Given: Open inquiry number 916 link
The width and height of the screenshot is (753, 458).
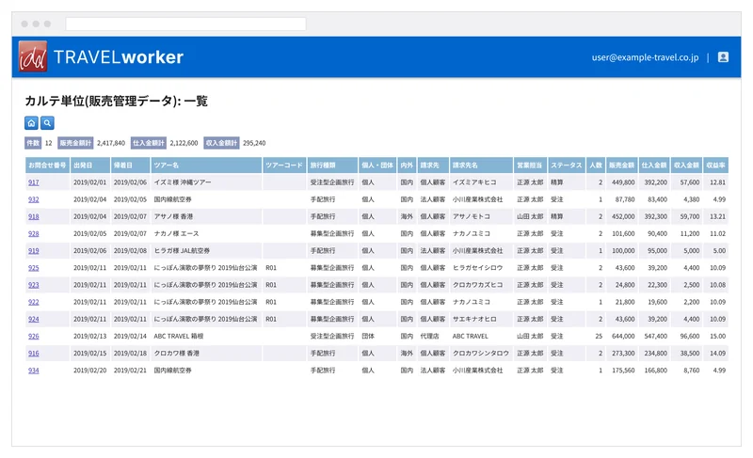Looking at the screenshot, I should pyautogui.click(x=34, y=354).
